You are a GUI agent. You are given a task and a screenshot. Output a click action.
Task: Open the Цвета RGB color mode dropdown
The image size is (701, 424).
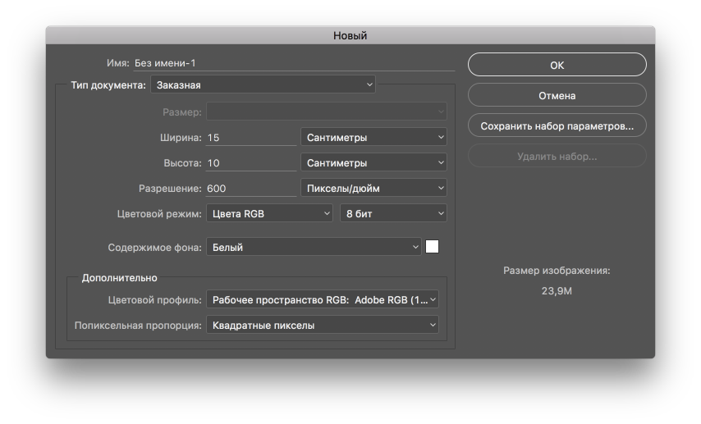(268, 214)
